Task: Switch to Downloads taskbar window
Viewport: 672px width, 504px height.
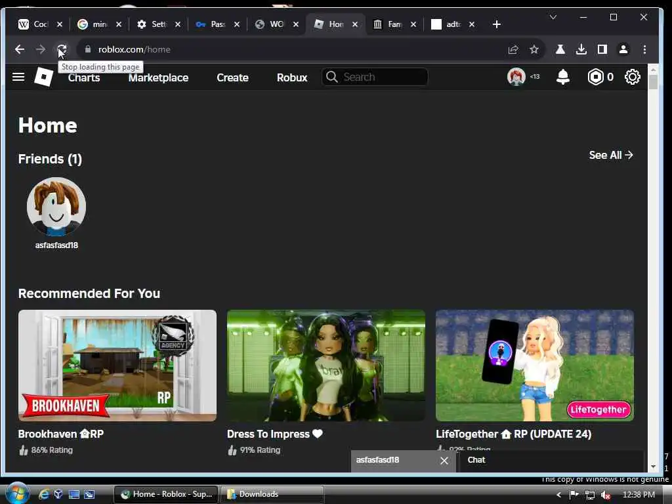Action: 272,494
